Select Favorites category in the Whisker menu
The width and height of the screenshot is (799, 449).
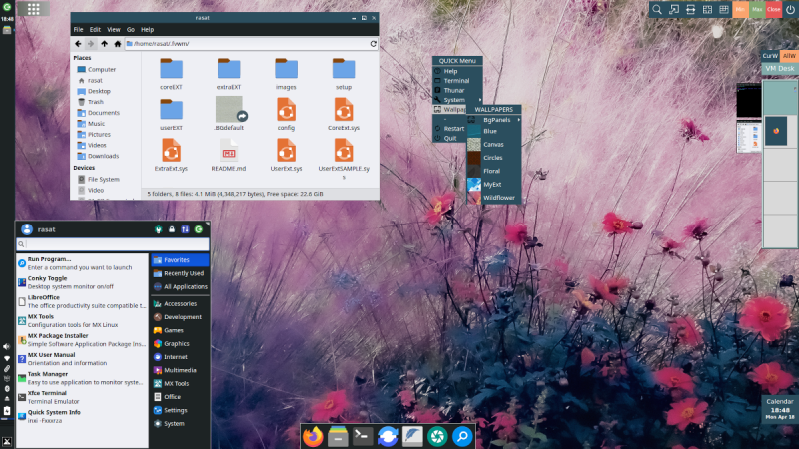pyautogui.click(x=180, y=260)
